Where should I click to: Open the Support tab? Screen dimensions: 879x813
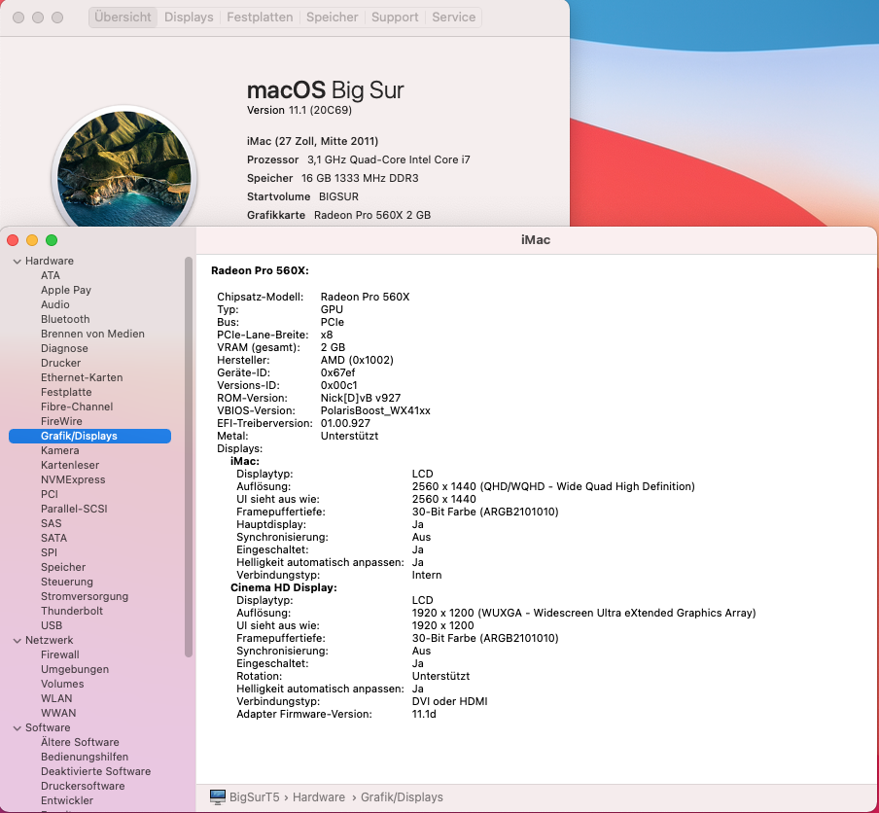coord(393,17)
